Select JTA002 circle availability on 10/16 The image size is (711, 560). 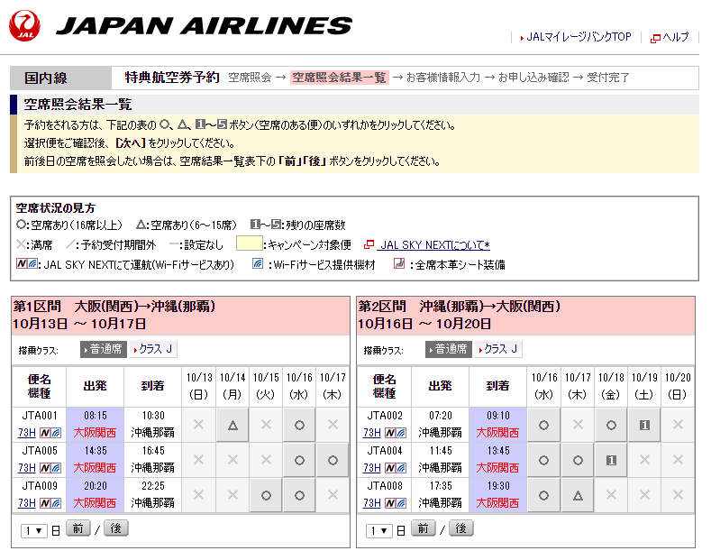[x=543, y=425]
